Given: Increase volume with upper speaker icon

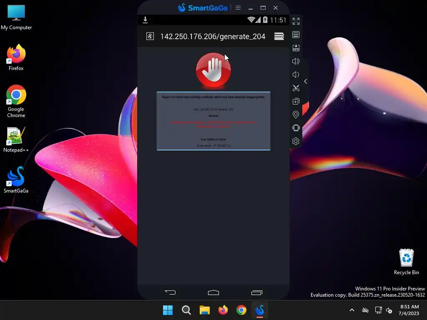Looking at the screenshot, I should tap(296, 61).
